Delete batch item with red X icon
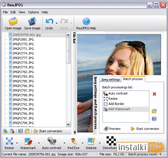Image resolution: width=168 pixels, height=158 pixels. (x=154, y=94)
